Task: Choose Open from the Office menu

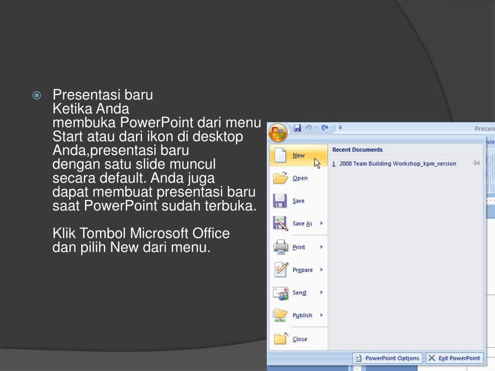Action: pyautogui.click(x=299, y=178)
